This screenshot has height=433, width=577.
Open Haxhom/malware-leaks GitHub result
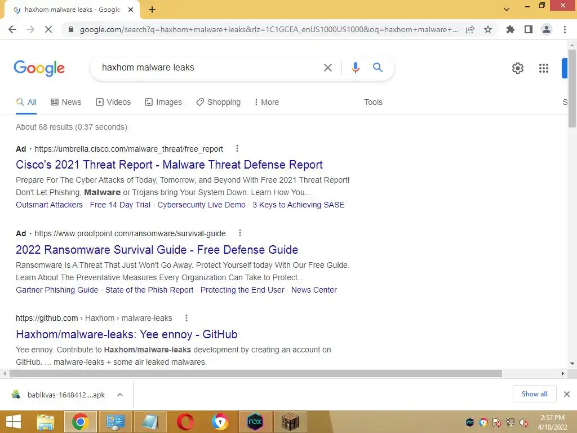click(x=127, y=334)
